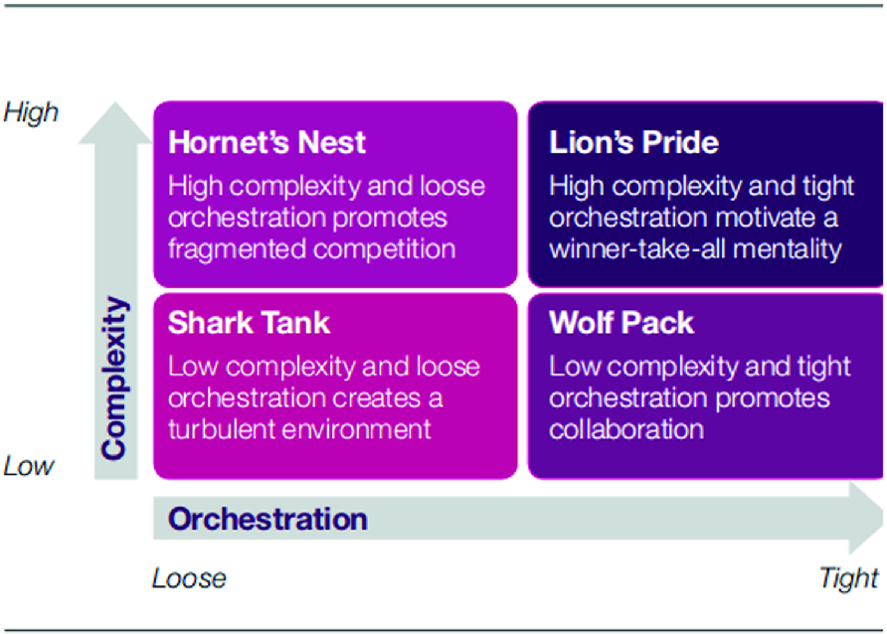The height and width of the screenshot is (634, 887).
Task: Select the Lion's Pride heading
Action: point(633,142)
